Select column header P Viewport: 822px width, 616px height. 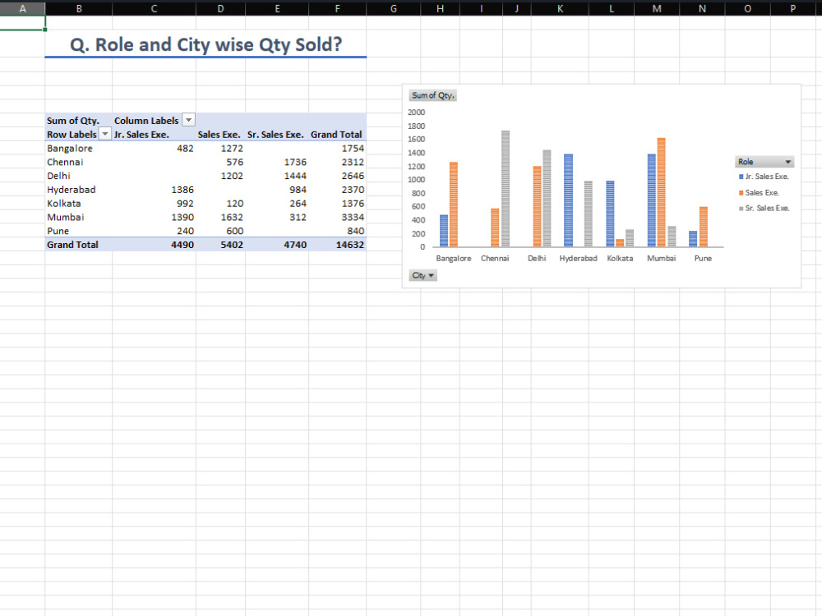[x=793, y=8]
